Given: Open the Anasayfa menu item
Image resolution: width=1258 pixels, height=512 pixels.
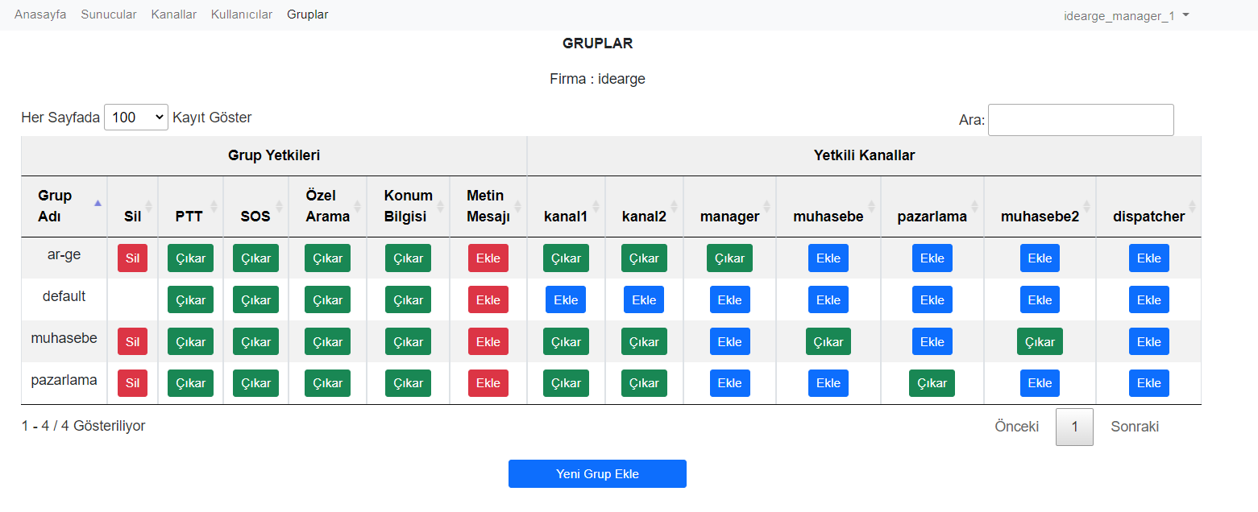Looking at the screenshot, I should point(40,14).
